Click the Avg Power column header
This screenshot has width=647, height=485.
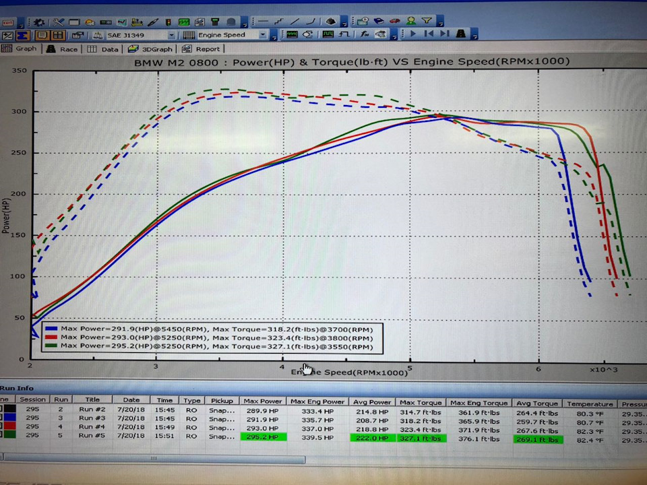coord(372,401)
